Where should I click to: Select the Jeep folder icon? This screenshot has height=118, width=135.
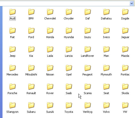click(13, 49)
